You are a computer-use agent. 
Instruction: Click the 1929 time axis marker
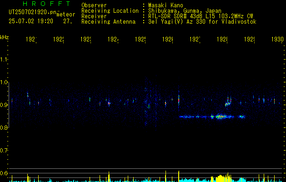tap(250, 39)
